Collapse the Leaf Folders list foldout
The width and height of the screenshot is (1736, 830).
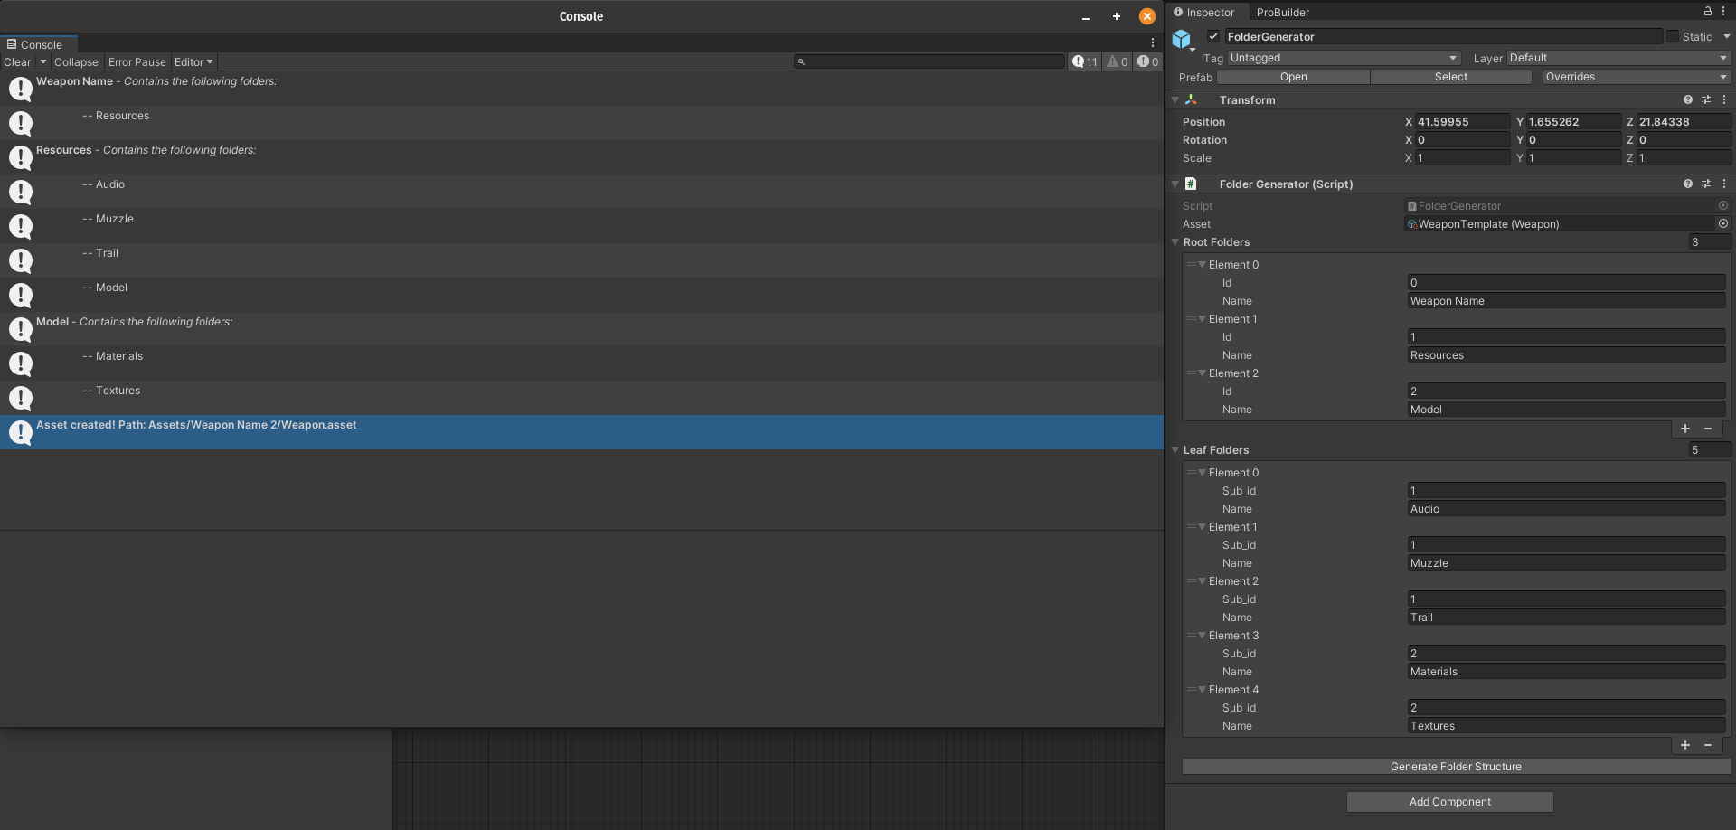point(1175,450)
